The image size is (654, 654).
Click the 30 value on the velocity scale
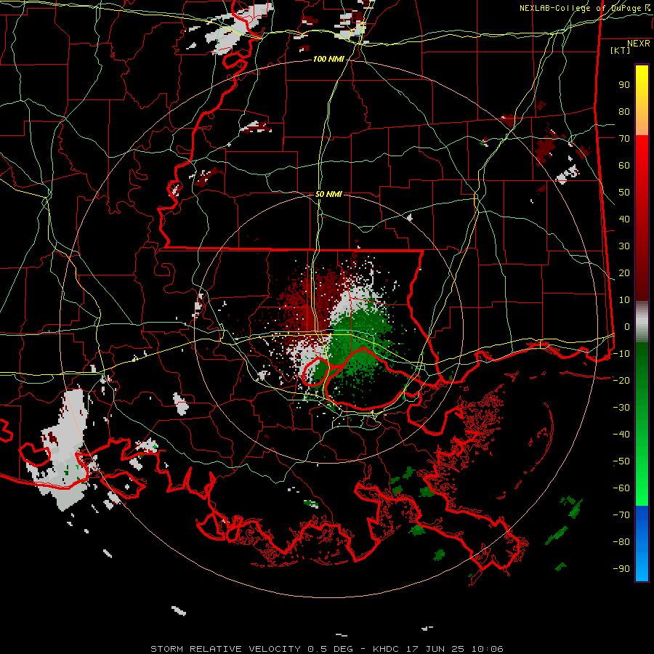click(x=624, y=246)
